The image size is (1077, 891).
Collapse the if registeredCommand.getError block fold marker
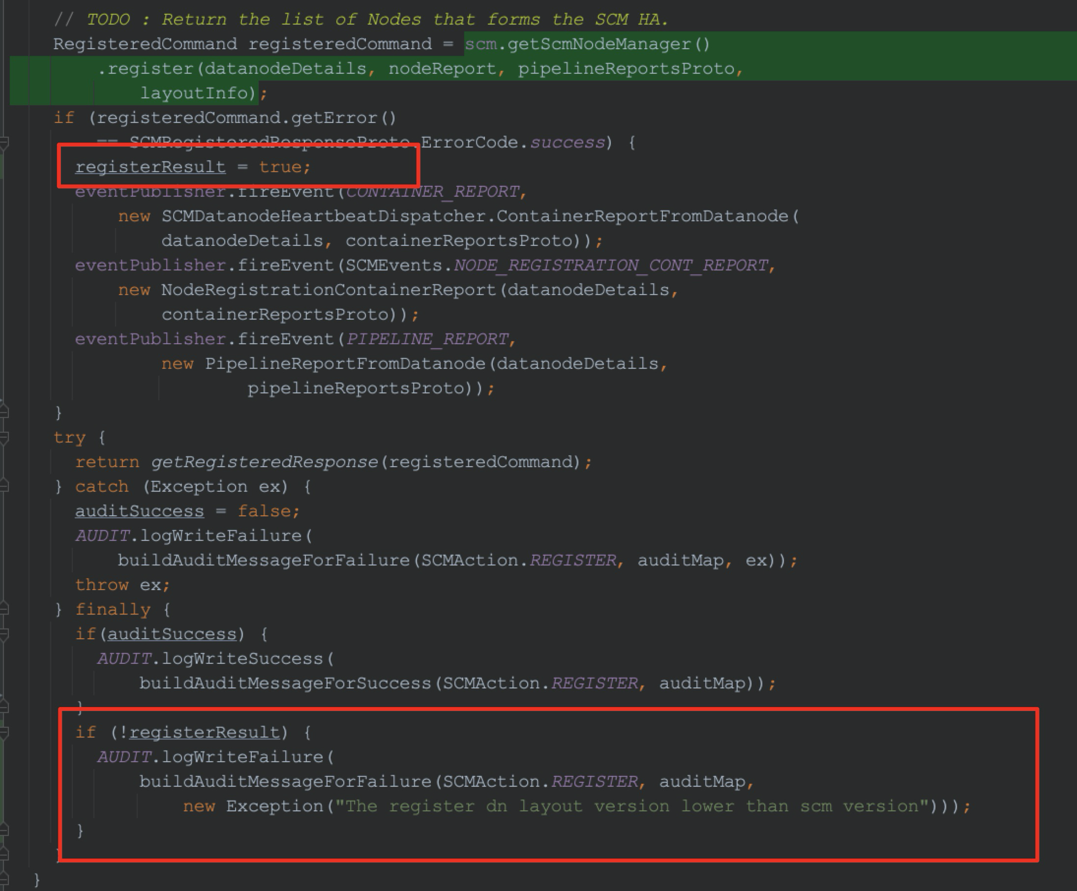point(3,142)
